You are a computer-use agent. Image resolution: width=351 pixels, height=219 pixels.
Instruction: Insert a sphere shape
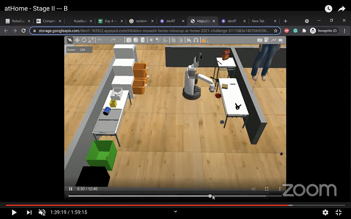135,40
